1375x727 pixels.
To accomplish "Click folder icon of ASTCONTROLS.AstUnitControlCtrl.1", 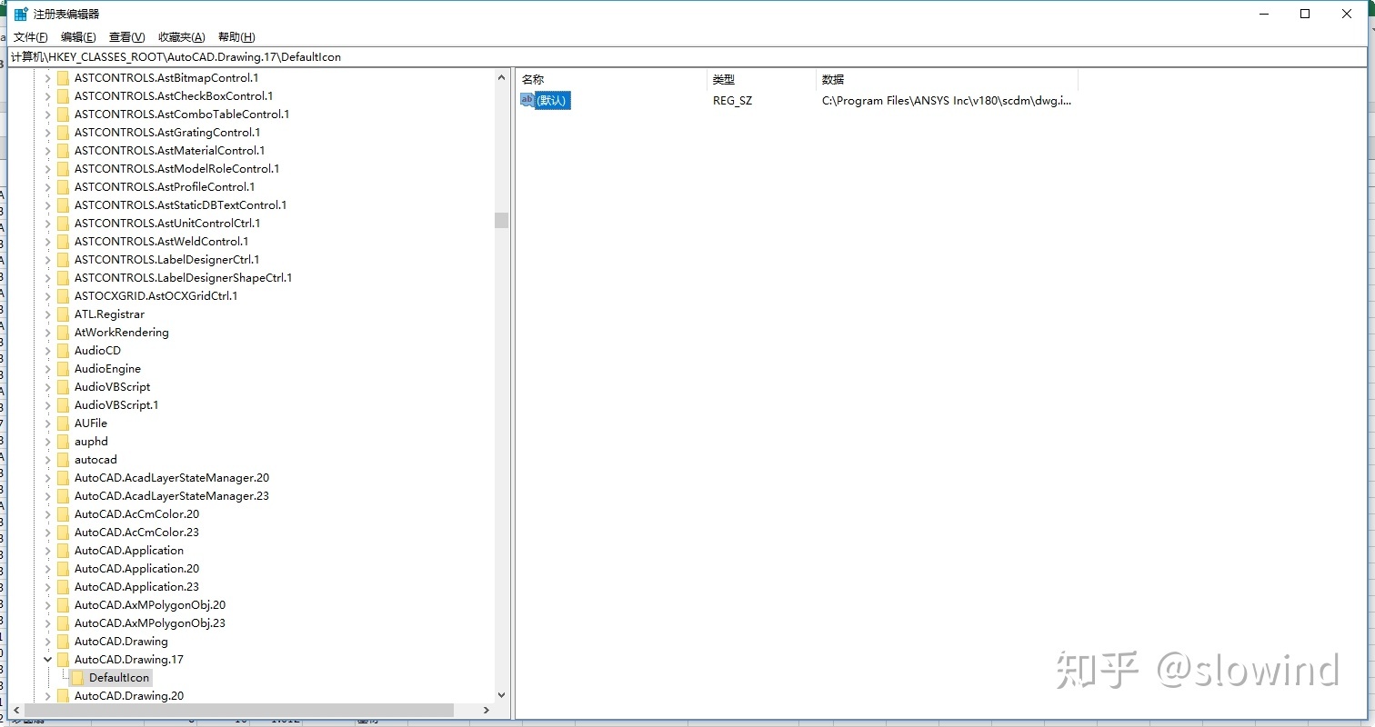I will click(63, 224).
